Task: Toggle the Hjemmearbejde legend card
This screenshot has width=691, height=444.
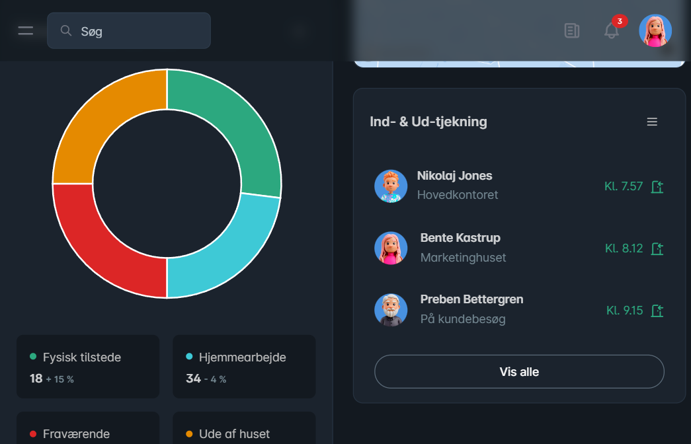Action: pyautogui.click(x=244, y=367)
